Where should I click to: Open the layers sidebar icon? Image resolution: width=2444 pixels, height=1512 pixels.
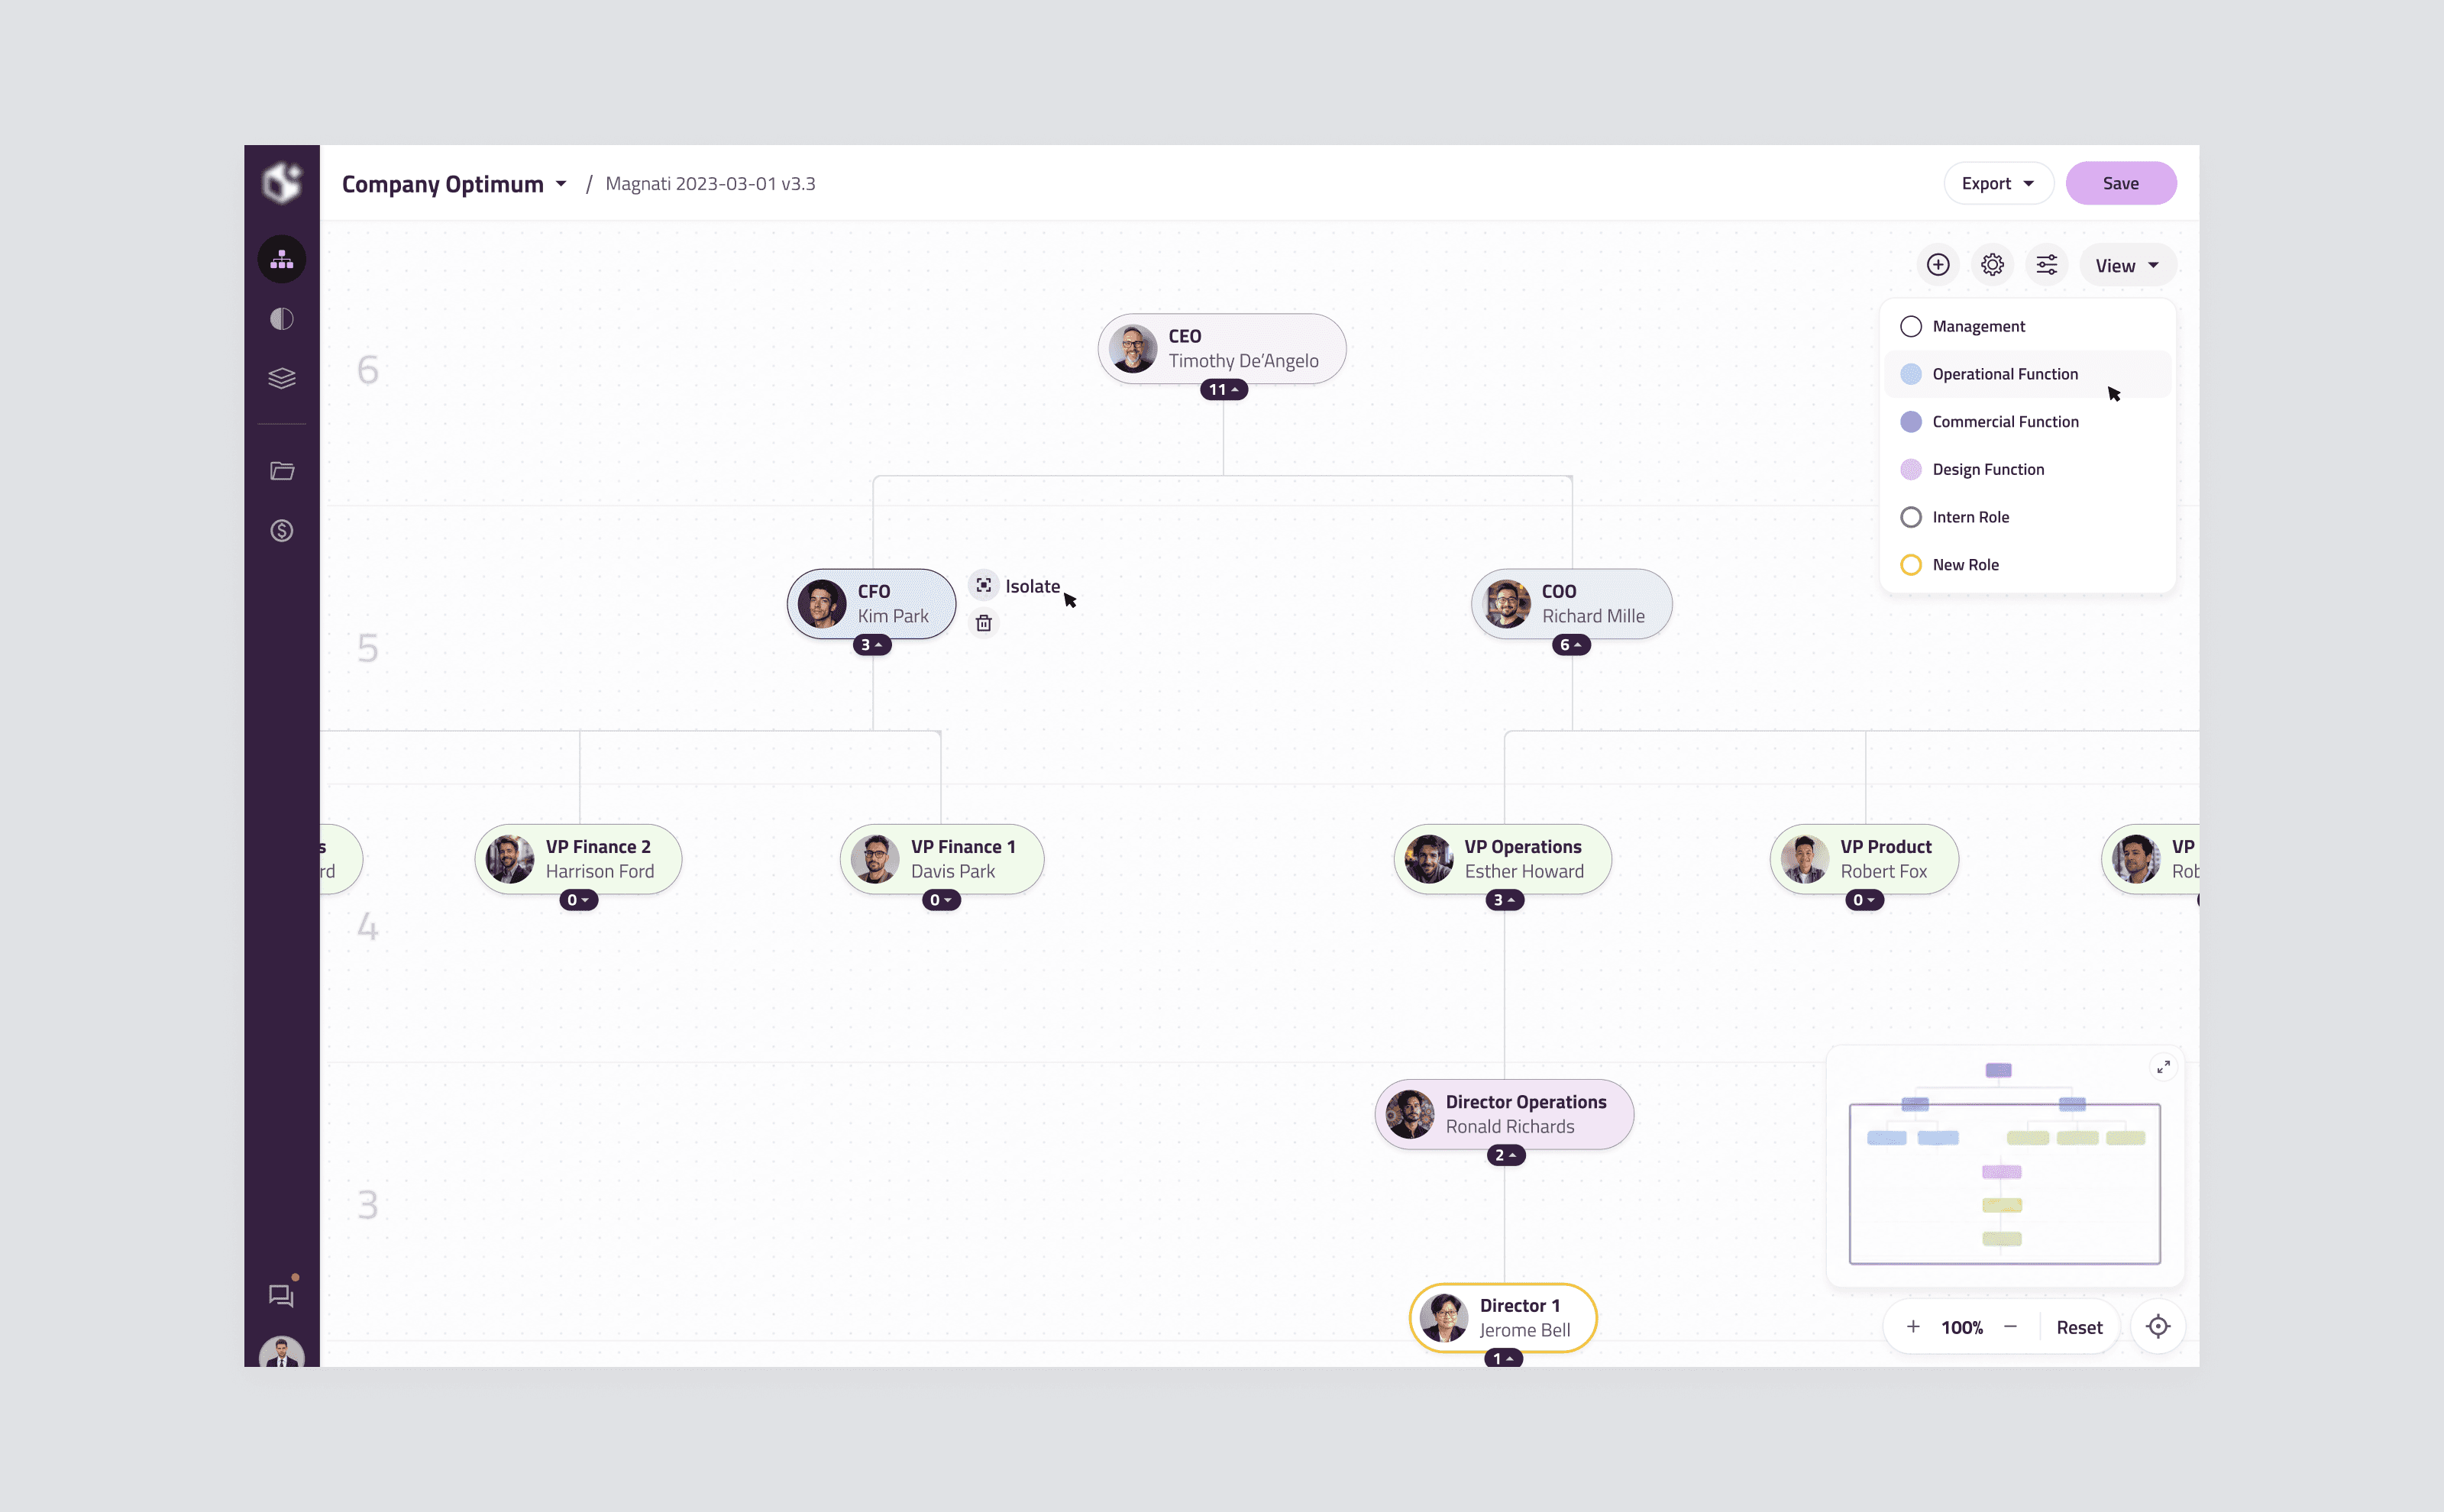(282, 378)
